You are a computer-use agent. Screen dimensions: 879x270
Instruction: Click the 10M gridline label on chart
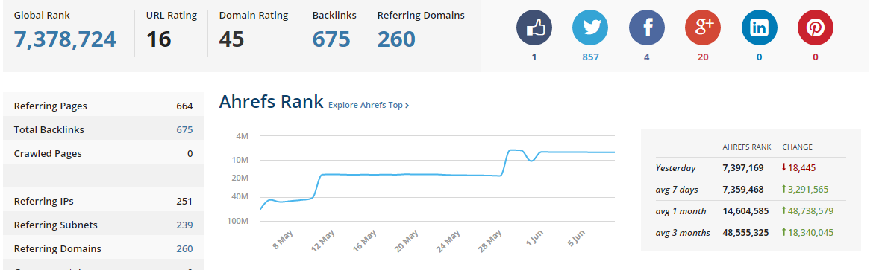(x=240, y=161)
